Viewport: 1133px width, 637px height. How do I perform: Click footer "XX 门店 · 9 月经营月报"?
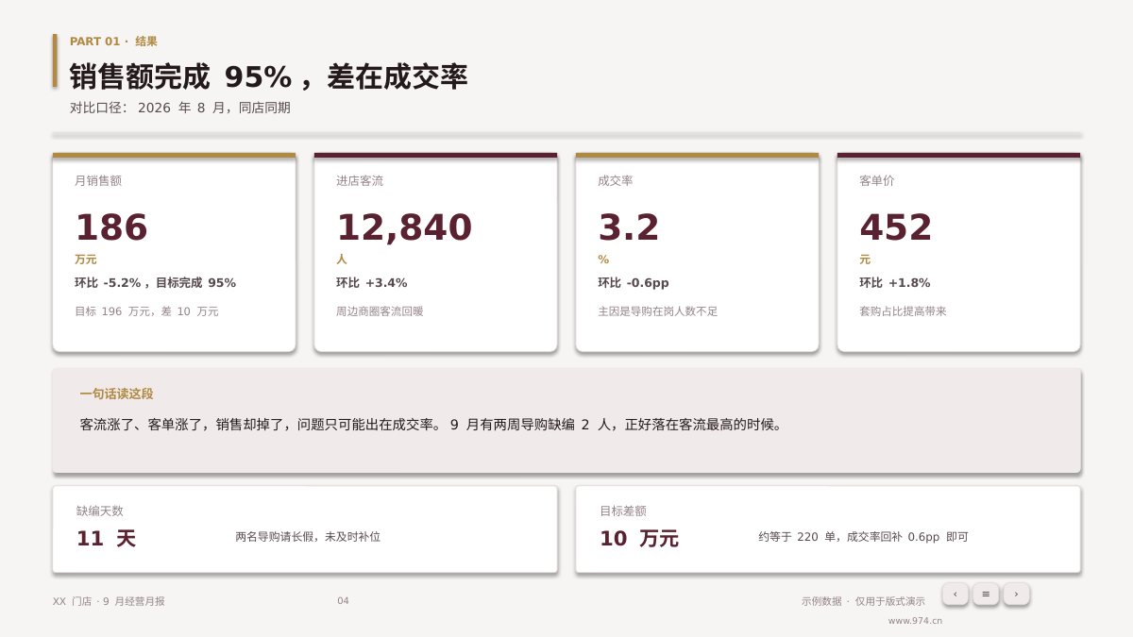point(109,601)
